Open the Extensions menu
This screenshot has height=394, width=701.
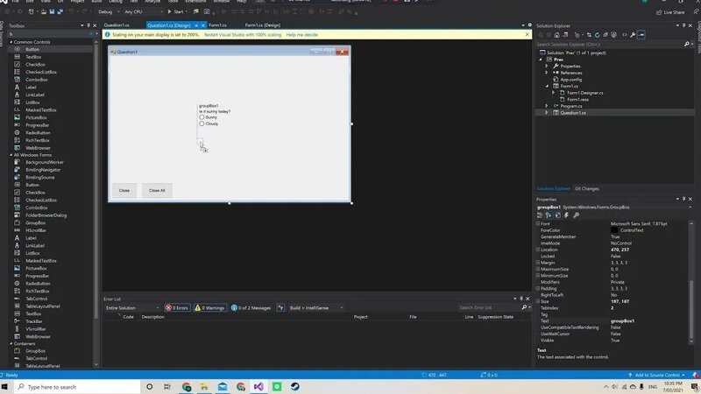click(x=195, y=2)
